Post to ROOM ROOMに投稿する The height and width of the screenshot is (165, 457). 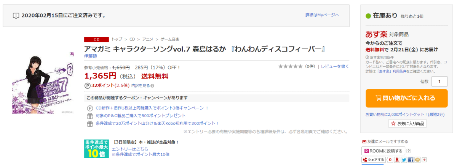pos(383,151)
